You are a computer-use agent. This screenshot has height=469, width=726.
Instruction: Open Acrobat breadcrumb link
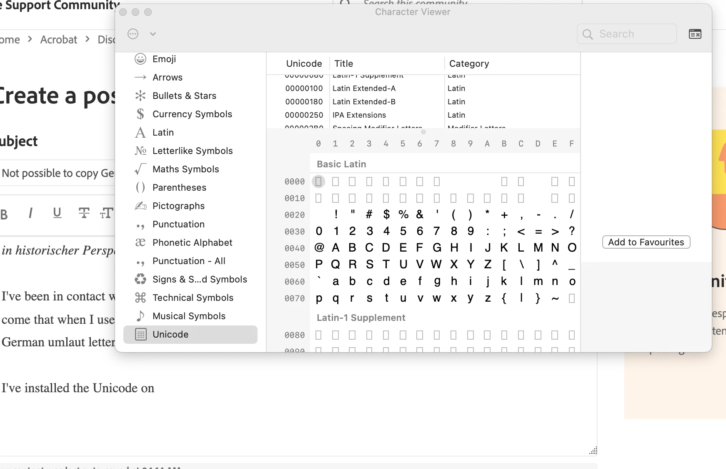point(59,40)
